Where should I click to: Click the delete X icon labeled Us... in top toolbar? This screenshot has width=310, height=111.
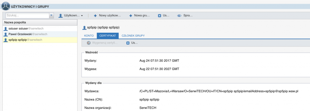coord(160,16)
